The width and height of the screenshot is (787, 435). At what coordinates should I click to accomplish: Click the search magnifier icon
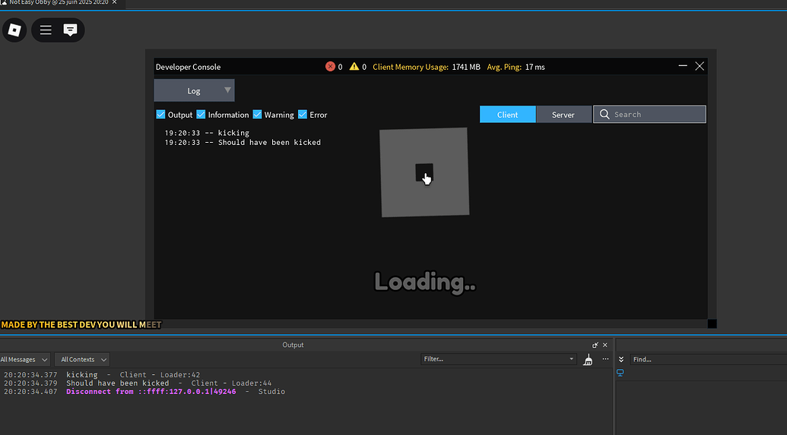click(605, 115)
